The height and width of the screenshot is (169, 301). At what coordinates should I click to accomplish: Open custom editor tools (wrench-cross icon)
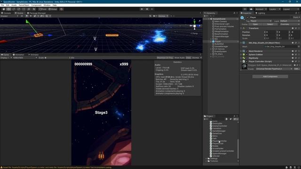[34, 9]
